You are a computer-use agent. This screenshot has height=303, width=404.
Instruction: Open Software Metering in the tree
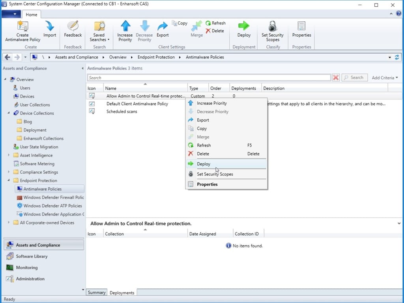click(34, 164)
